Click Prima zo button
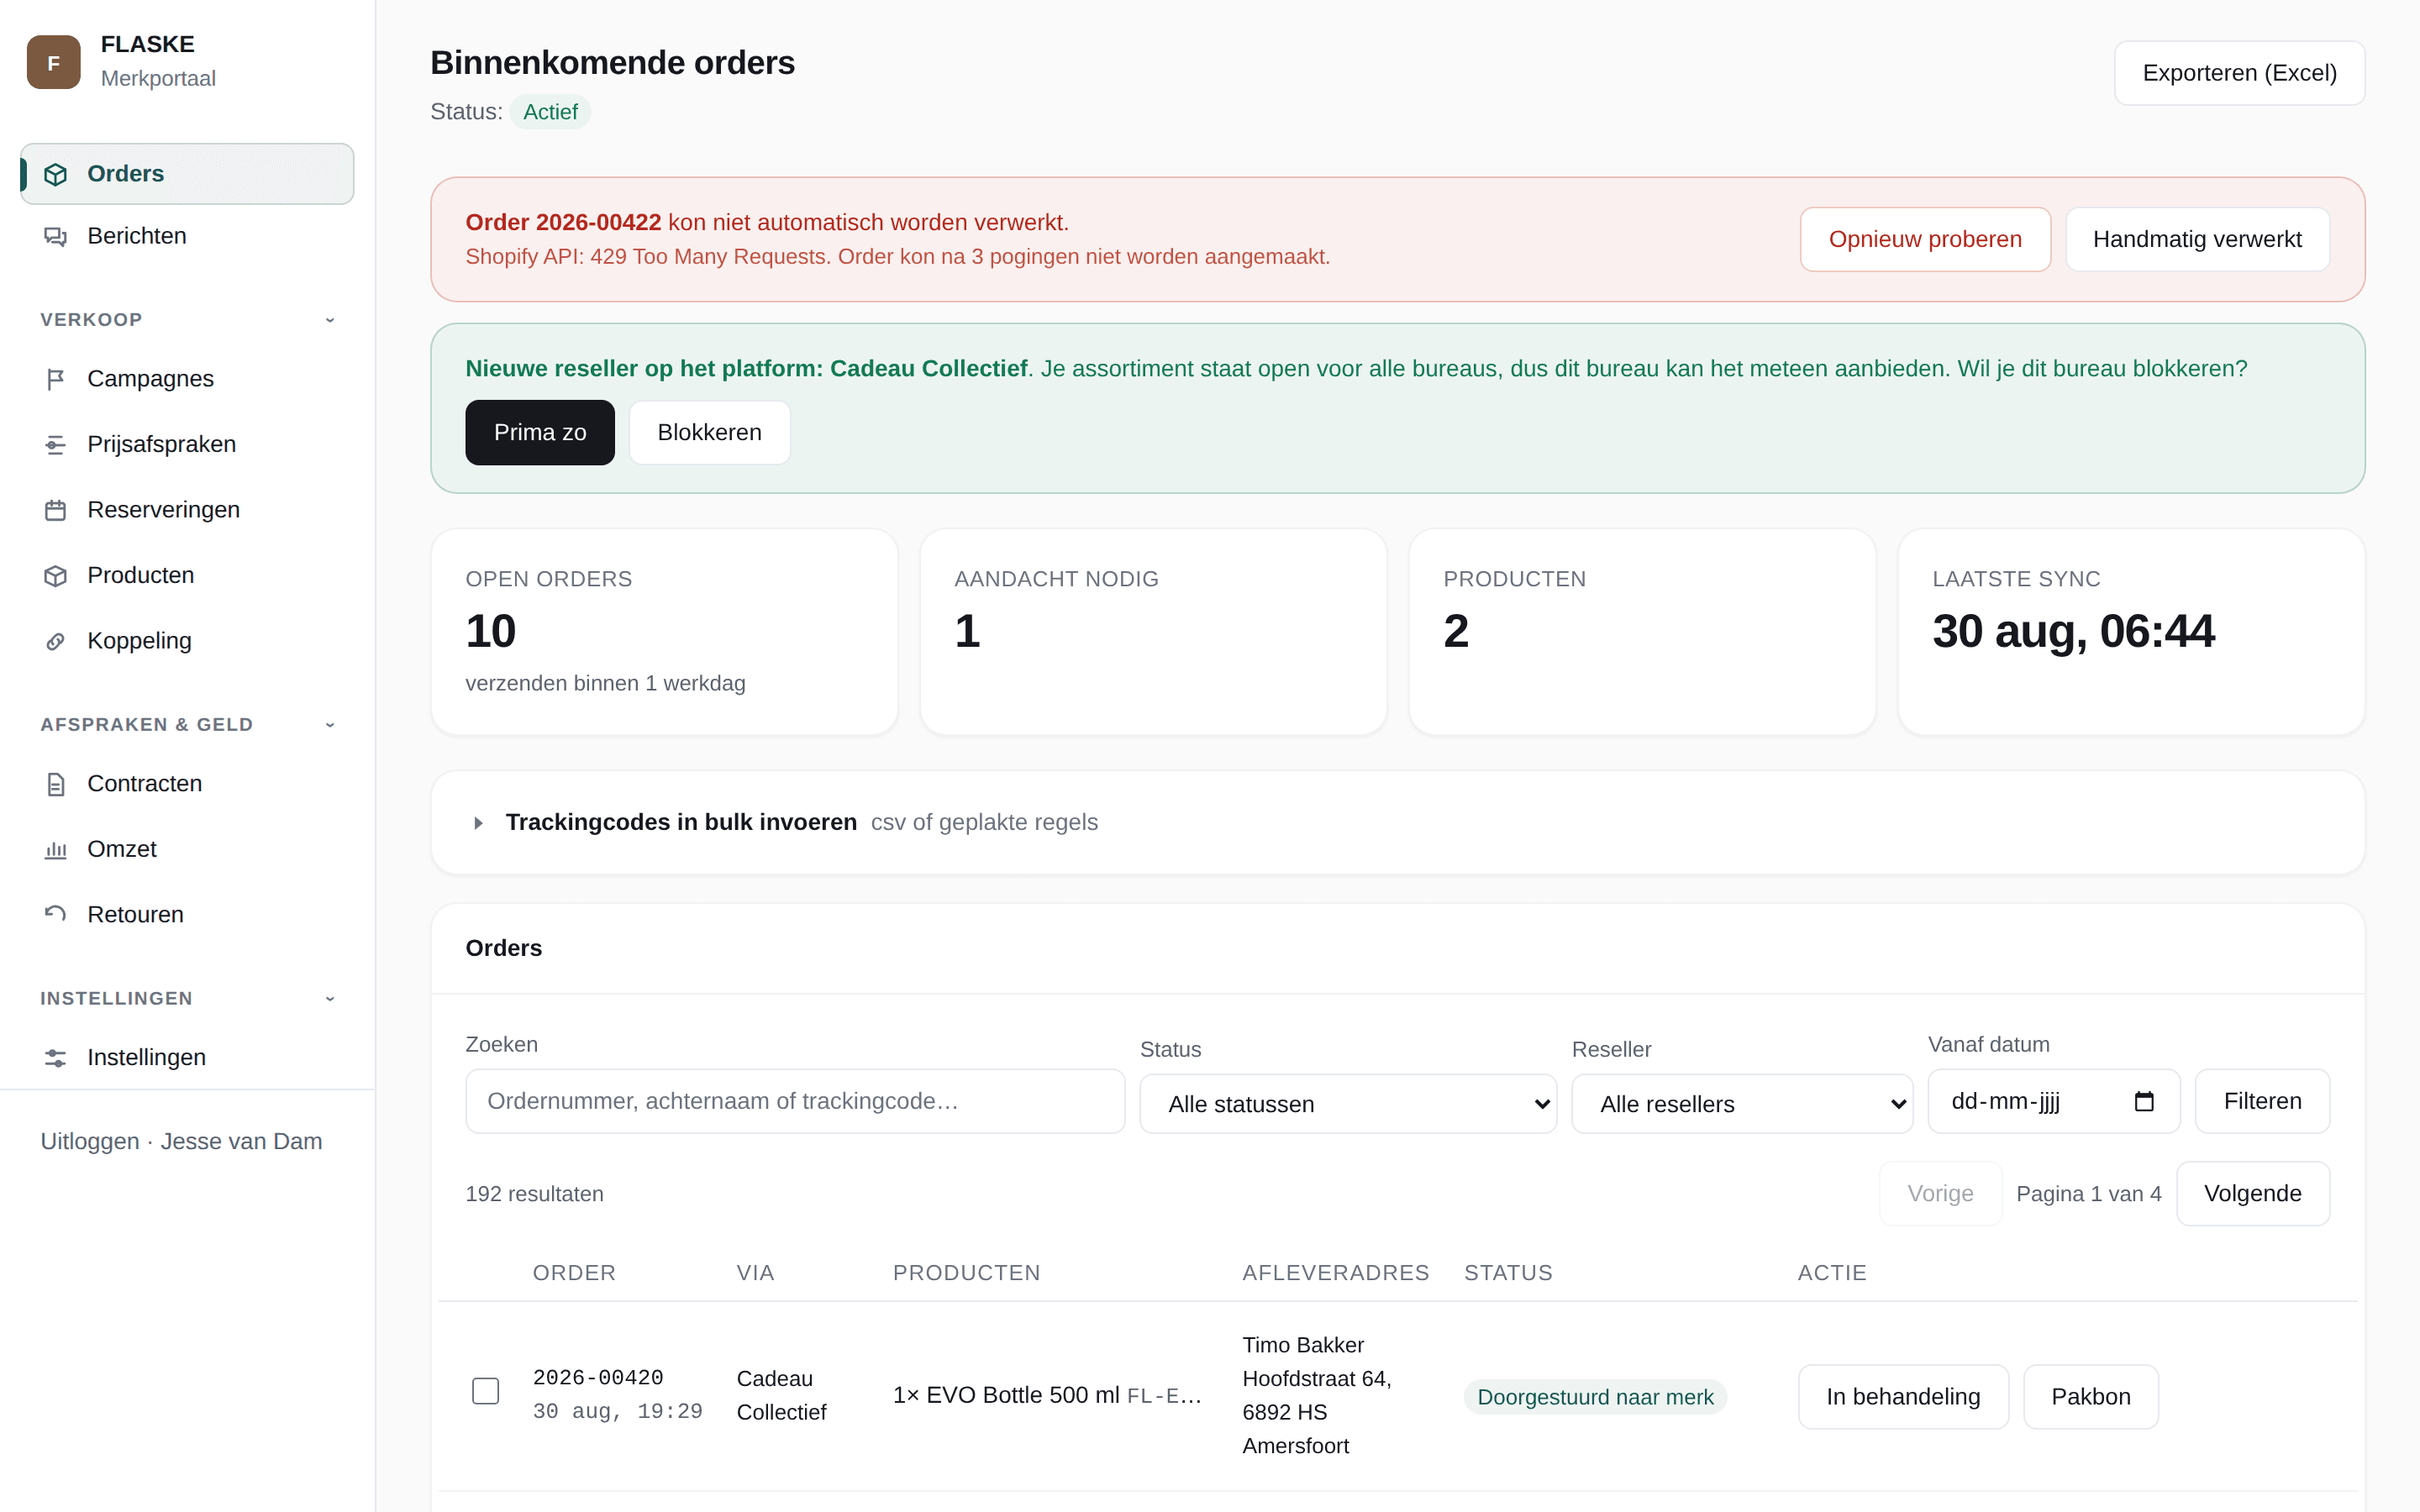Screen dimensions: 2420x1512 (540, 432)
